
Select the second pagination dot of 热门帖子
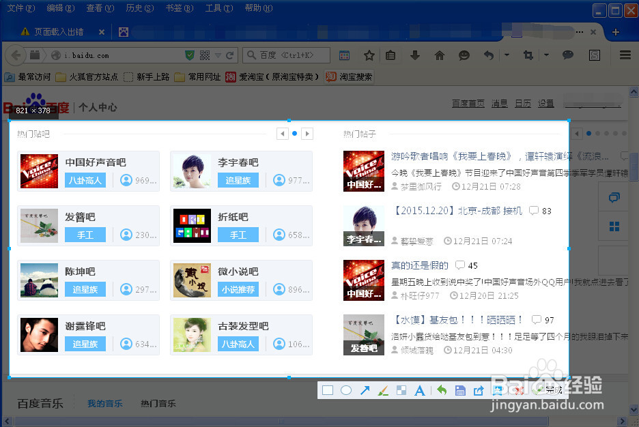[597, 134]
